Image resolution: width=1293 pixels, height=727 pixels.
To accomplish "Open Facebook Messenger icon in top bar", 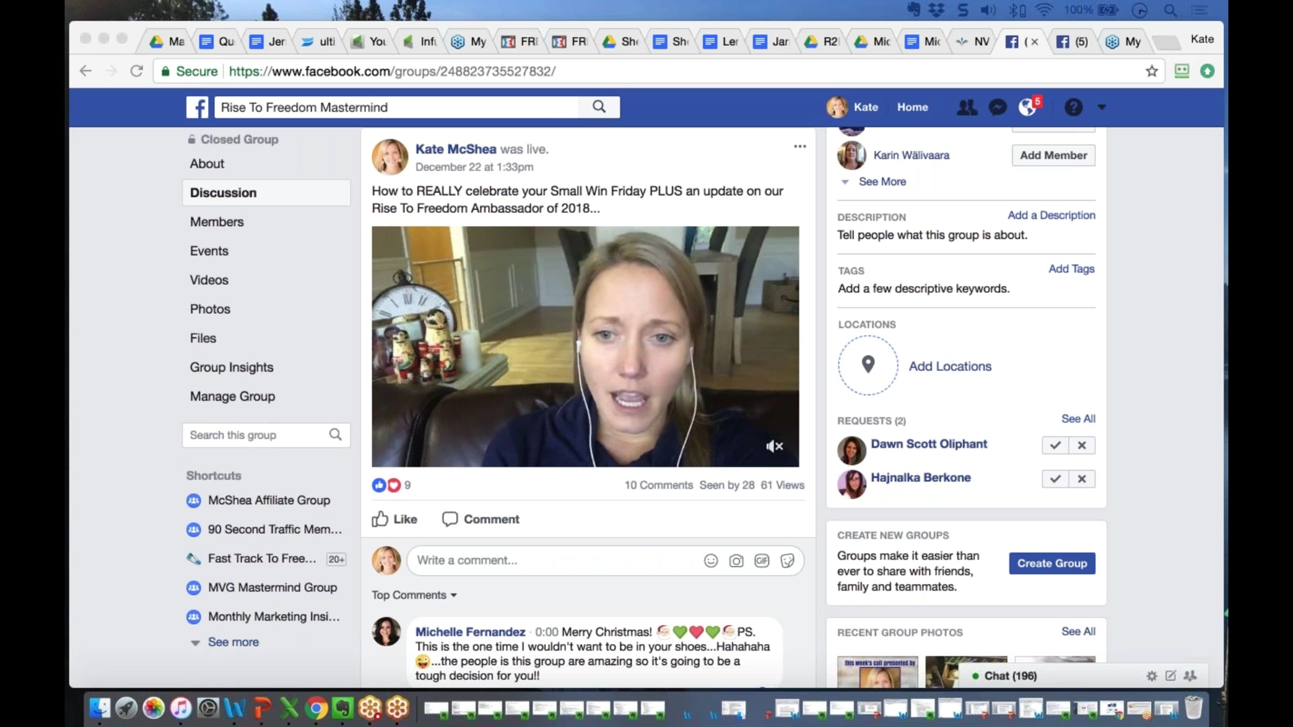I will pos(997,107).
